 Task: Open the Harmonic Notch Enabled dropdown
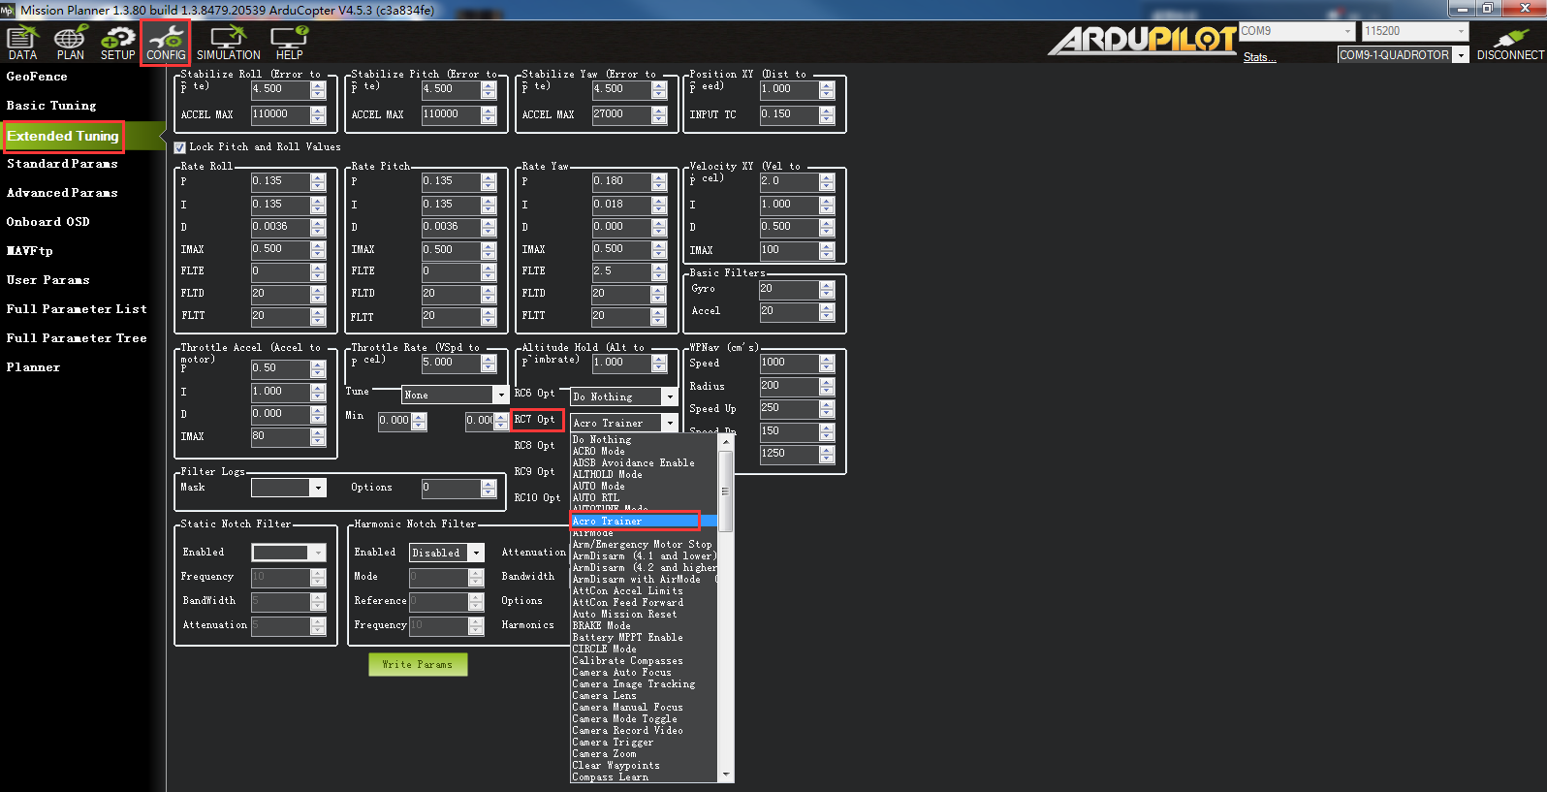click(x=476, y=553)
